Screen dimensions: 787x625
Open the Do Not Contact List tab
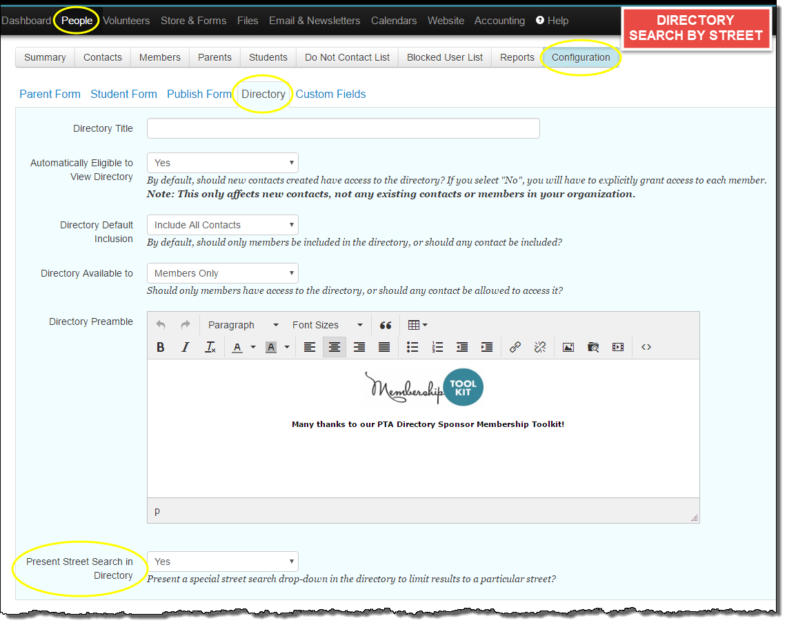348,57
